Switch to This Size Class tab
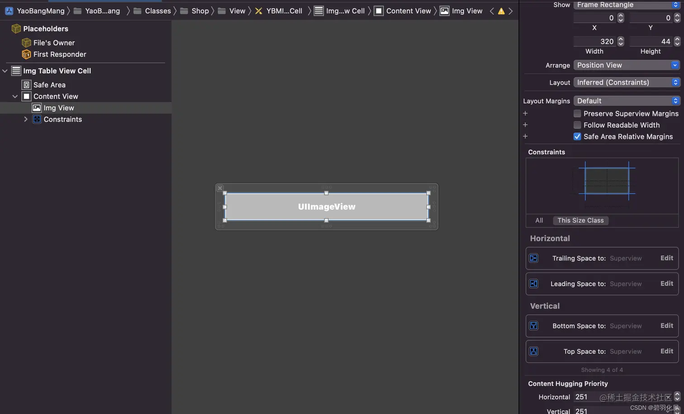 pos(580,221)
